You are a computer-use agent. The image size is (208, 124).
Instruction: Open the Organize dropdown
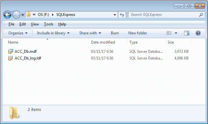[18, 33]
